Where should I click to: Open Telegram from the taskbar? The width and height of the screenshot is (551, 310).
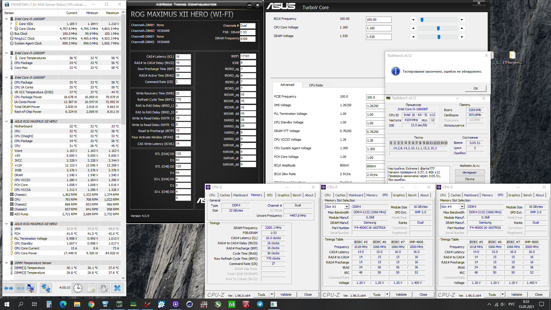pos(260,304)
